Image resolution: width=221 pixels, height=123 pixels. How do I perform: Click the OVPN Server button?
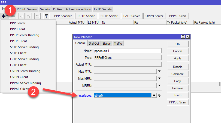click(x=155, y=16)
